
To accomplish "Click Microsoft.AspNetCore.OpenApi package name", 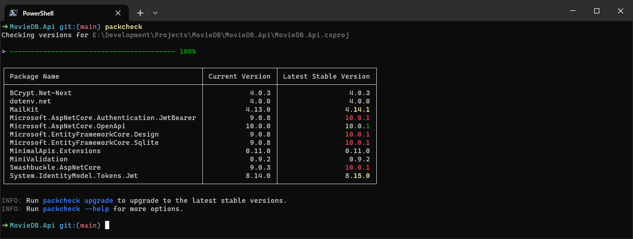I will (68, 126).
